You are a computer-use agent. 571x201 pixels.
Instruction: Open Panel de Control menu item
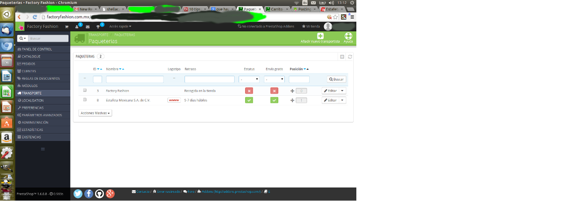point(43,49)
